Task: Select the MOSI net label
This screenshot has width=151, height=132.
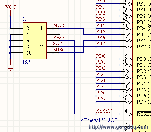Action: tap(59, 25)
